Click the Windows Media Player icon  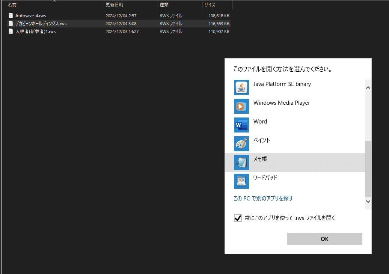point(241,106)
